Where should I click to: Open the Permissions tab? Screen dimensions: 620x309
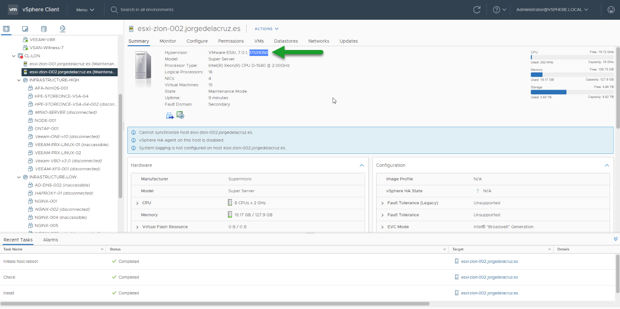coord(231,41)
